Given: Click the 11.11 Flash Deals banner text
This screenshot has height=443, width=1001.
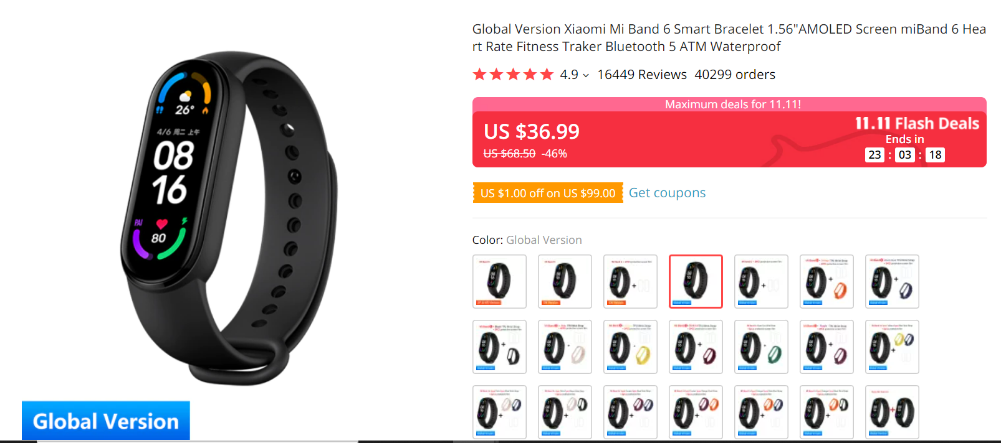Looking at the screenshot, I should (916, 123).
